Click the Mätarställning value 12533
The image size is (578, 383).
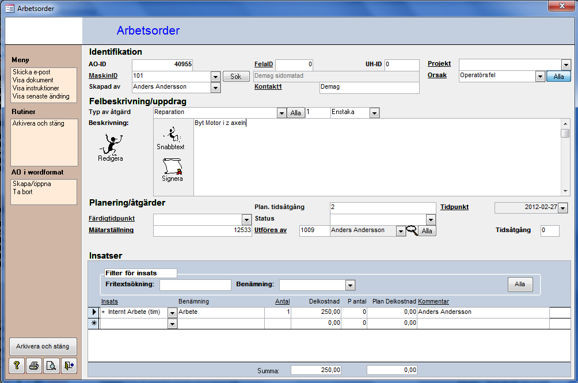[203, 231]
